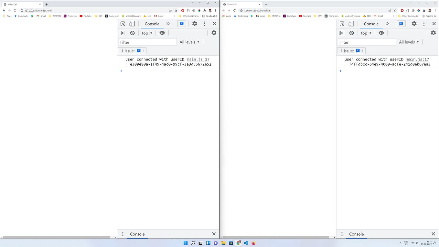Expand the More tabs chevron in DevTools
This screenshot has width=439, height=247.
[168, 23]
